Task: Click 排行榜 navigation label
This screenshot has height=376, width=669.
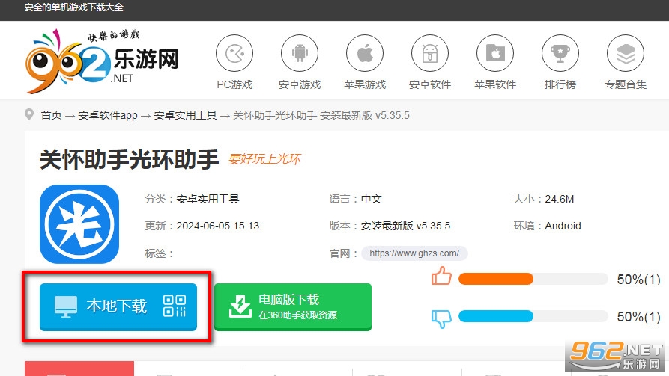Action: pyautogui.click(x=560, y=84)
